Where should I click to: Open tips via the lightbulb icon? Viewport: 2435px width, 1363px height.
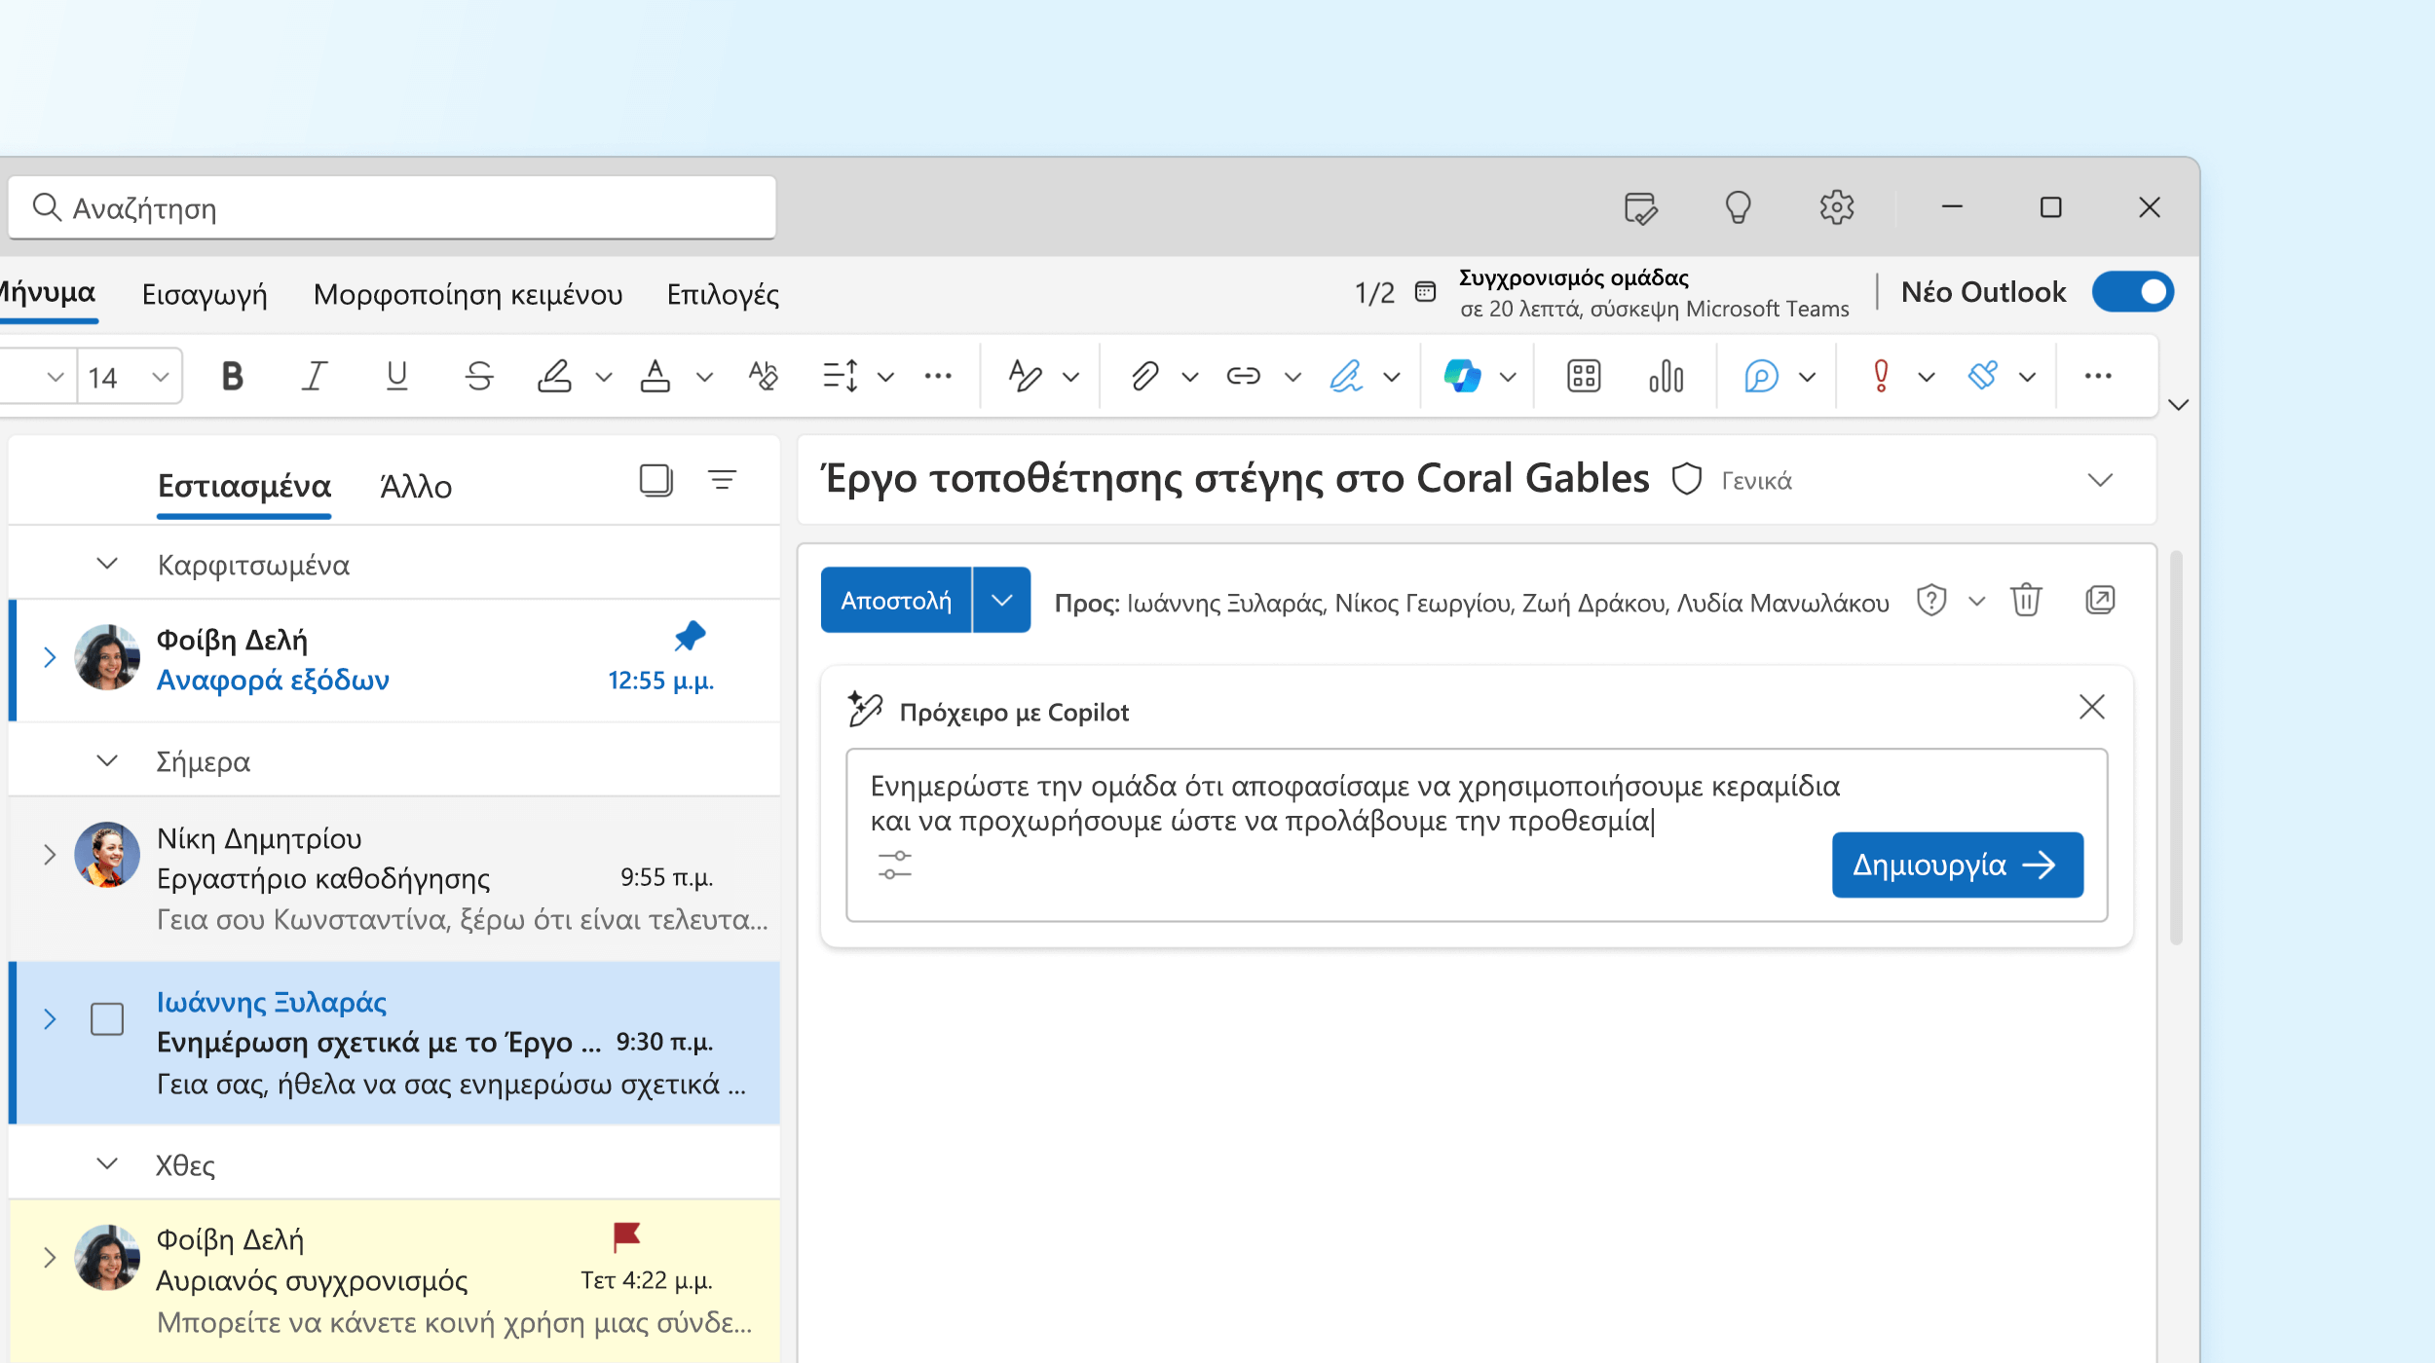point(1739,207)
